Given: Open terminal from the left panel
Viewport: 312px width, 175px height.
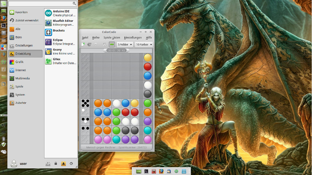Looking at the screenshot, I should 4,25.
